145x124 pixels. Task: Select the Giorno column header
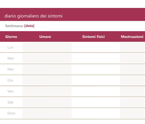point(11,37)
